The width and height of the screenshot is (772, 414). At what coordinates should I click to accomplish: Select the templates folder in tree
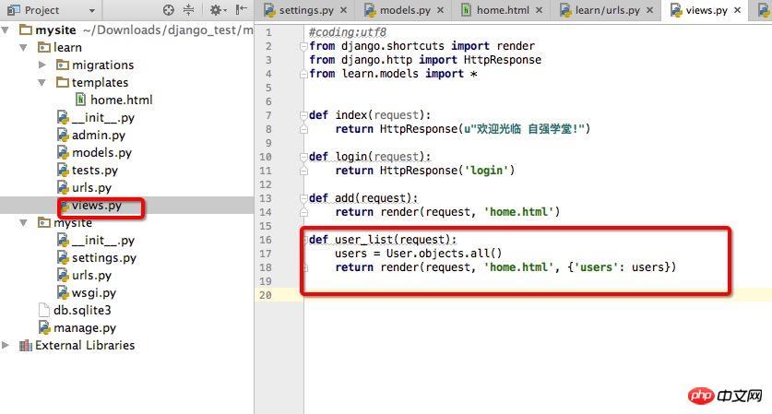[100, 83]
